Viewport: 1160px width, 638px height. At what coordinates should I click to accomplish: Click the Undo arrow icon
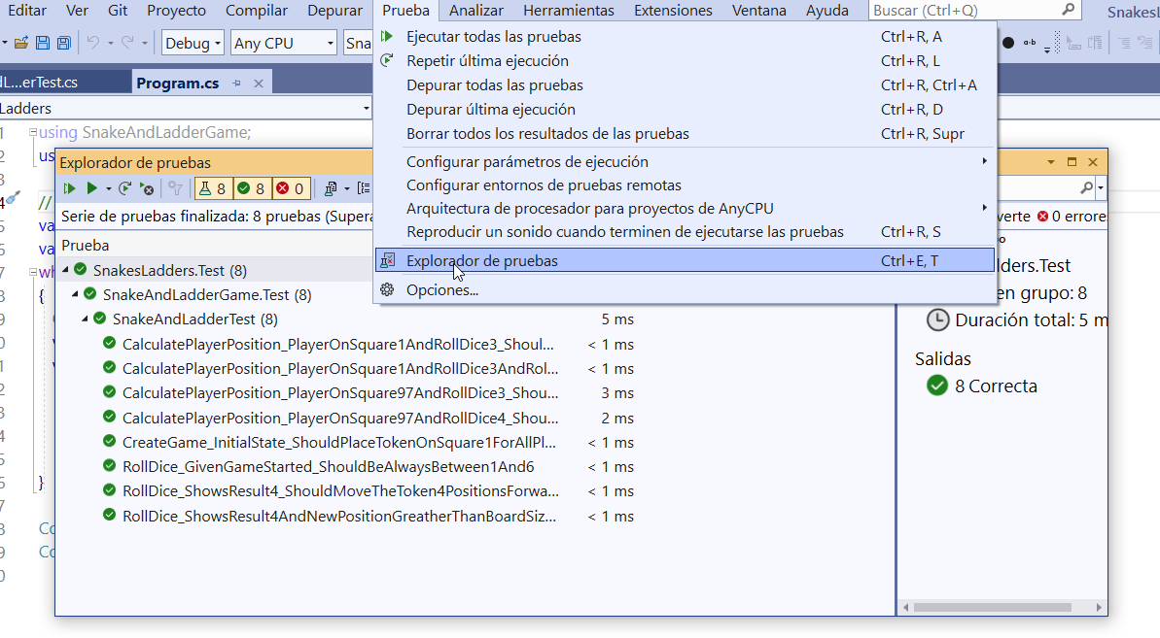point(92,43)
